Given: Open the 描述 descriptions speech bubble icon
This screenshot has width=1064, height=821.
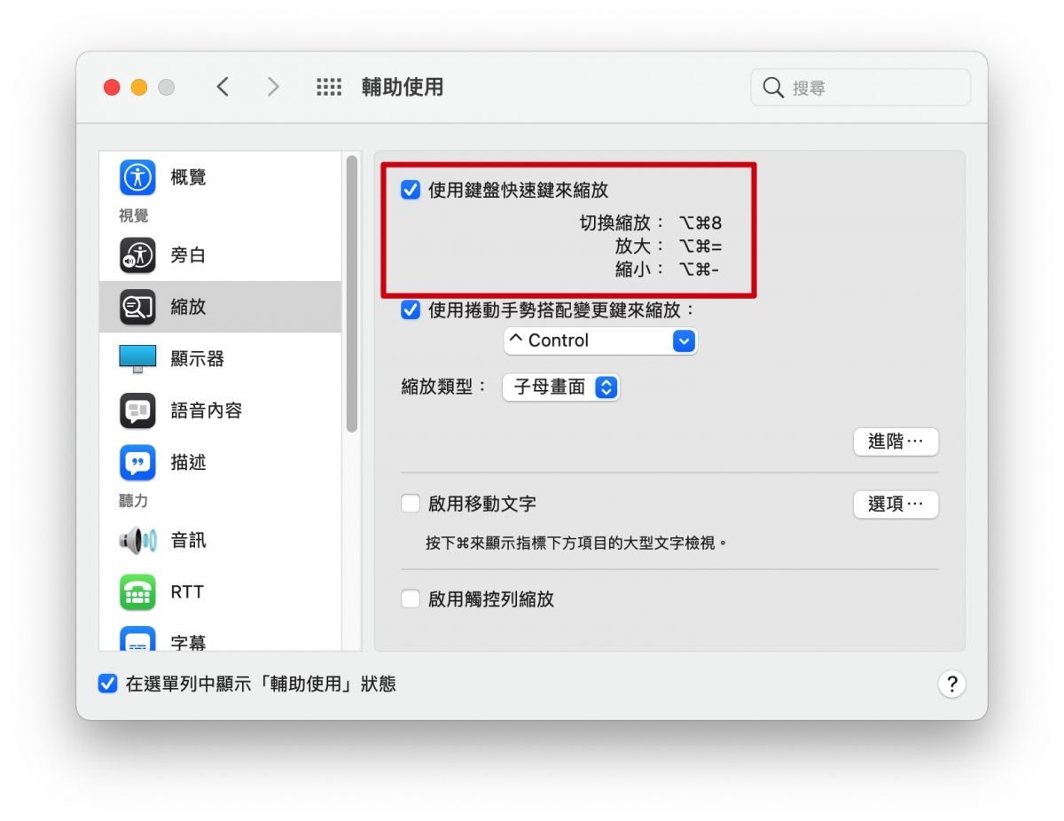Looking at the screenshot, I should click(137, 463).
